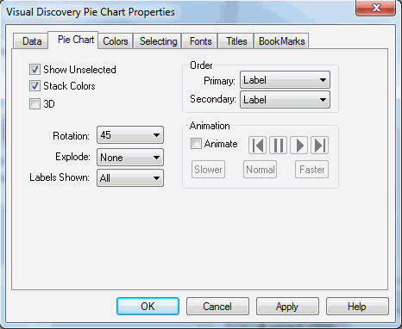Open the Secondary order dropdown

pyautogui.click(x=285, y=99)
